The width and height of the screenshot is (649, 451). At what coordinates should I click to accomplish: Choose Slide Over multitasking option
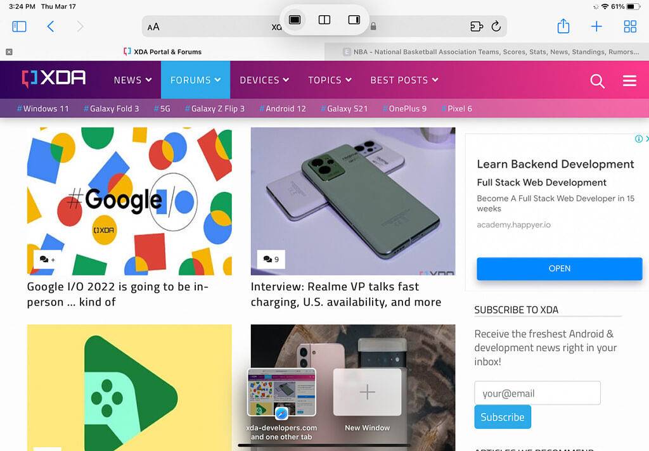(354, 20)
